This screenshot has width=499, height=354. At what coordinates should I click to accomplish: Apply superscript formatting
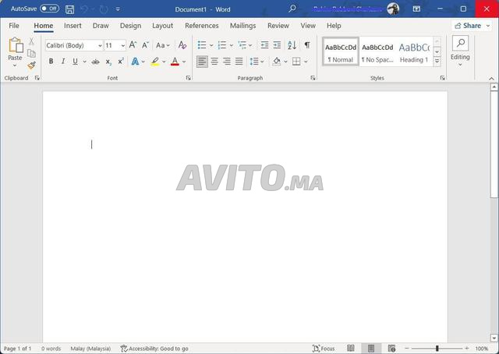[121, 61]
